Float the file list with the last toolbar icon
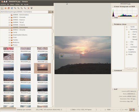Screen dimensions: 139x112 pos(31,8)
